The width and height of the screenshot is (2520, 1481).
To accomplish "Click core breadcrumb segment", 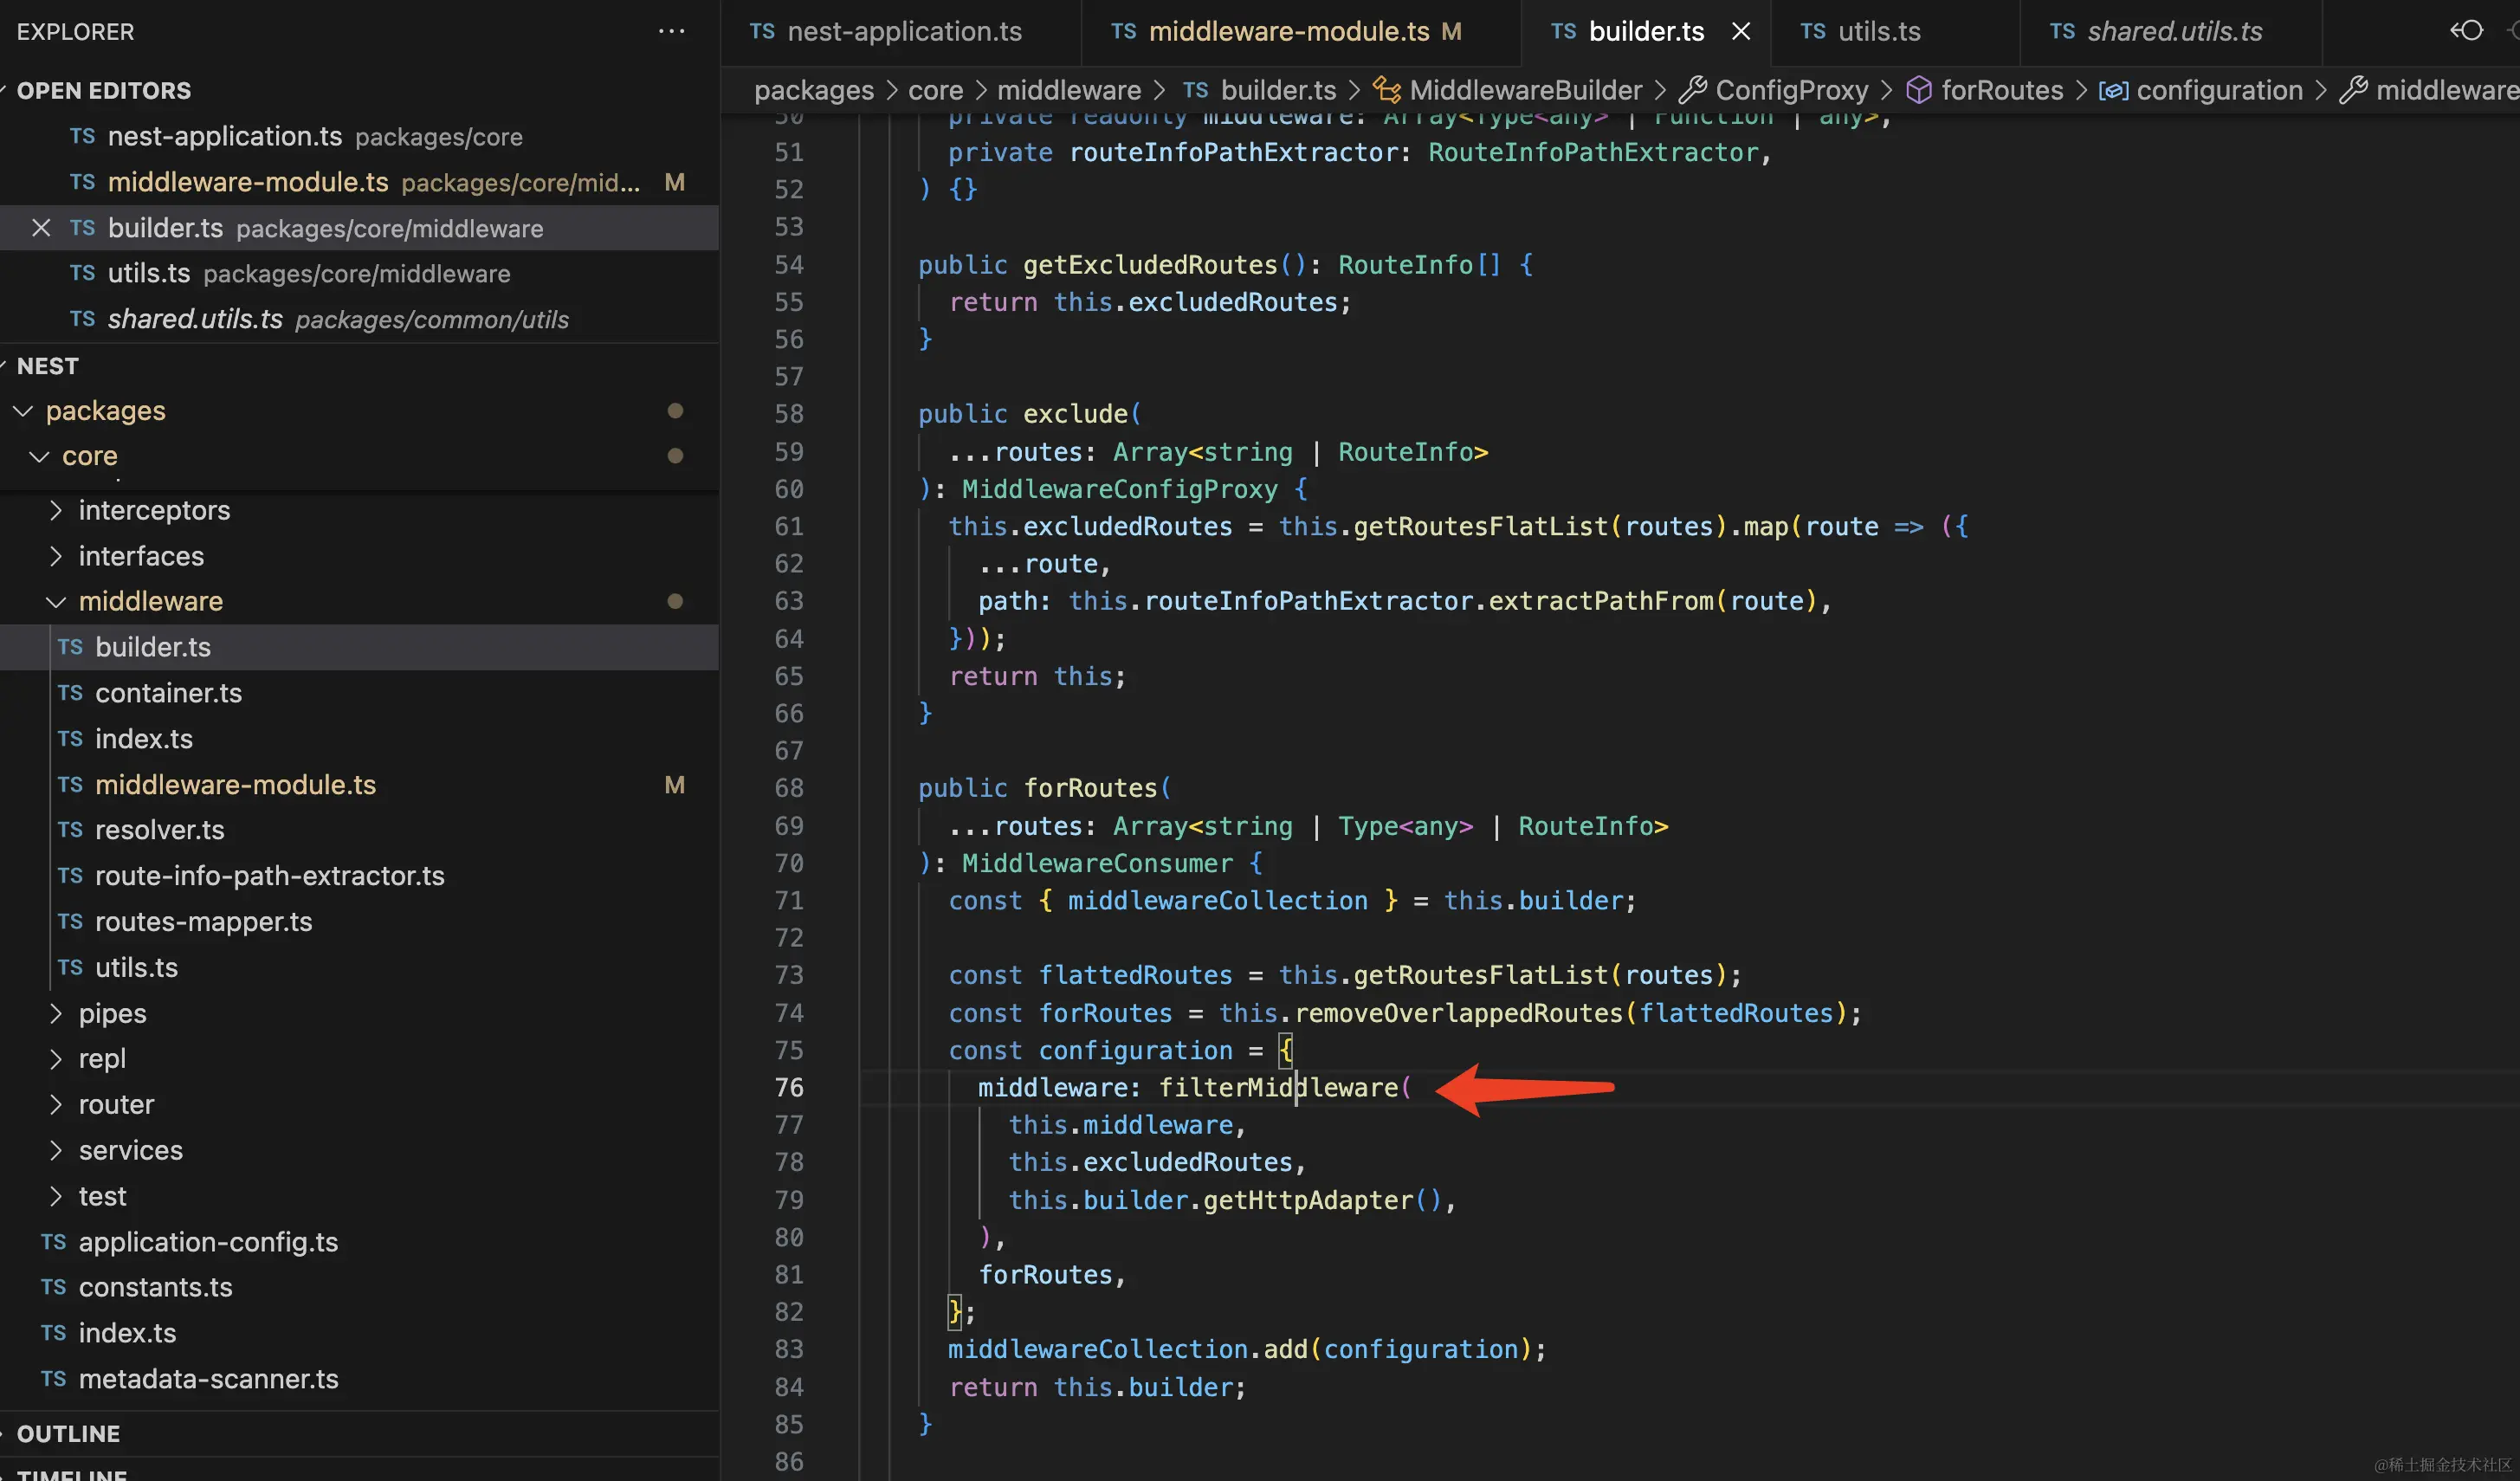I will (x=935, y=90).
